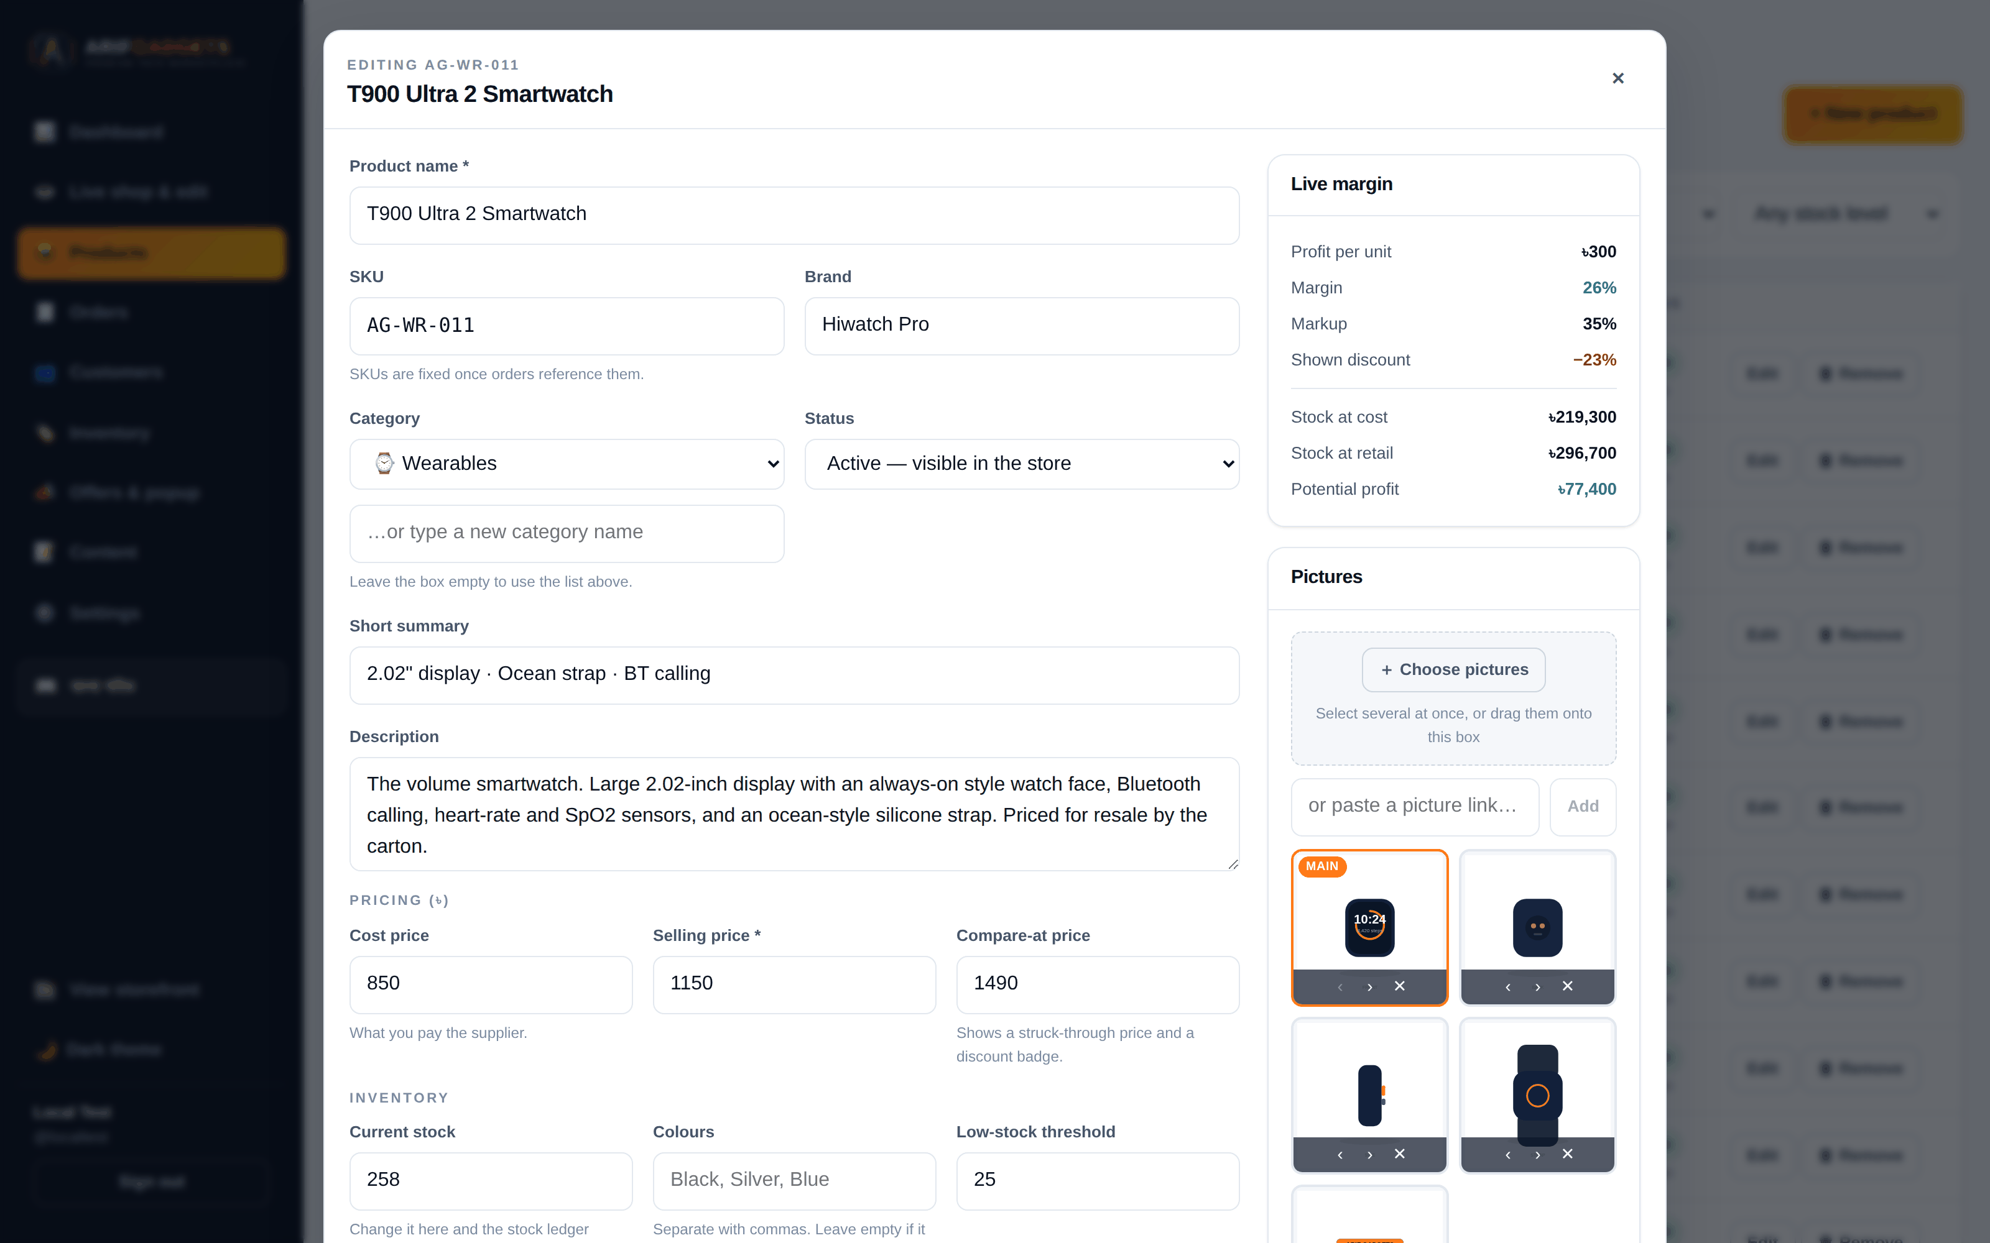Click into the SKU field AG-WR-011
The height and width of the screenshot is (1243, 1990).
pos(567,326)
